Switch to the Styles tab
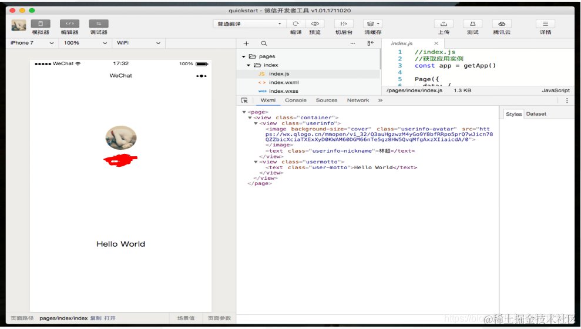581x329 pixels. coord(513,114)
